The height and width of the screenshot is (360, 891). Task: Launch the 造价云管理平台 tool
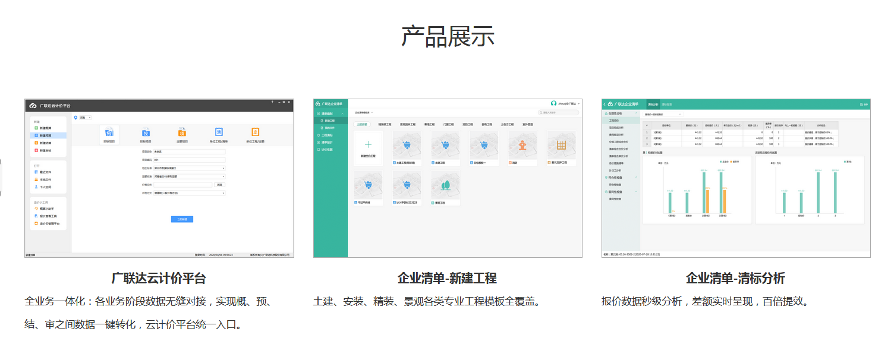point(48,224)
